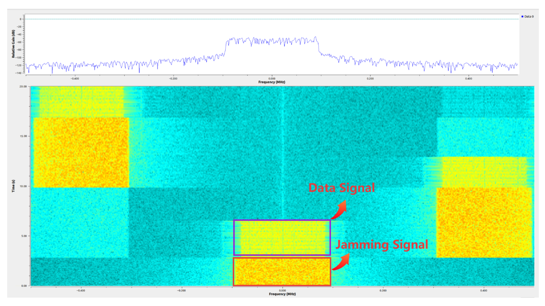This screenshot has height=306, width=545.
Task: Click the large orange block on waterfall's left side
Action: coord(81,152)
